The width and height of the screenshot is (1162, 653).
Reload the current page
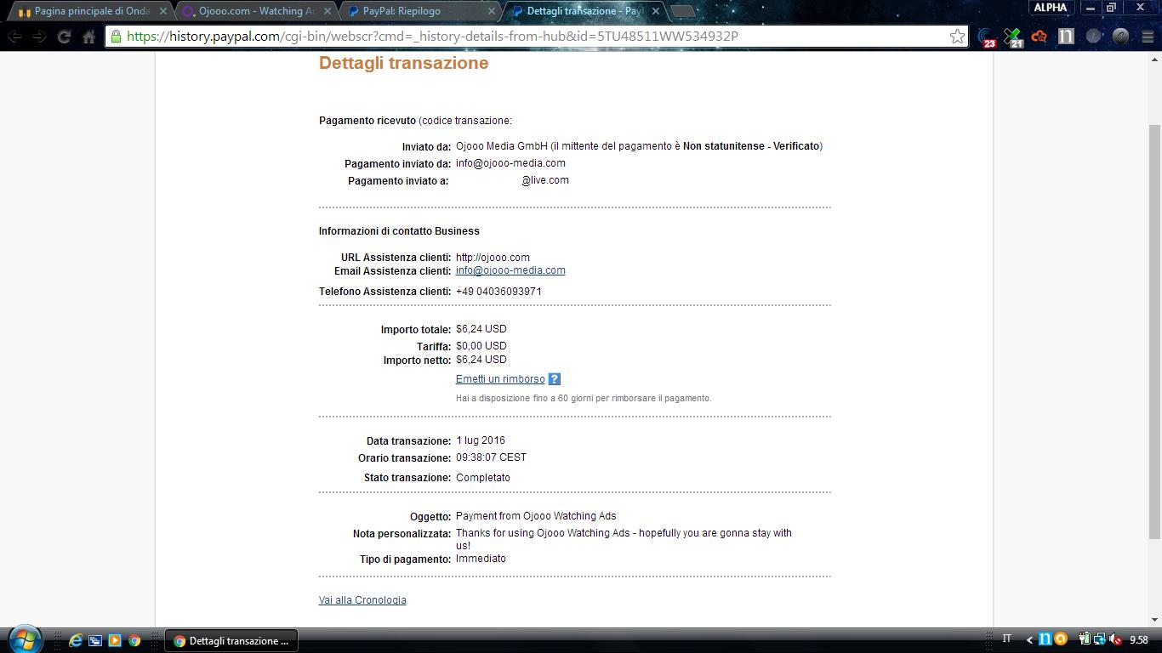pos(64,37)
